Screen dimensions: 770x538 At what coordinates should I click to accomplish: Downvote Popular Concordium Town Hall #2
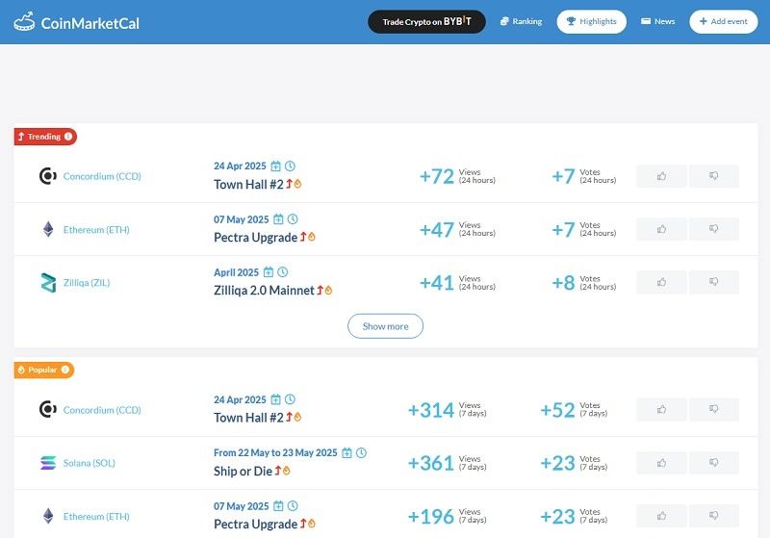714,409
